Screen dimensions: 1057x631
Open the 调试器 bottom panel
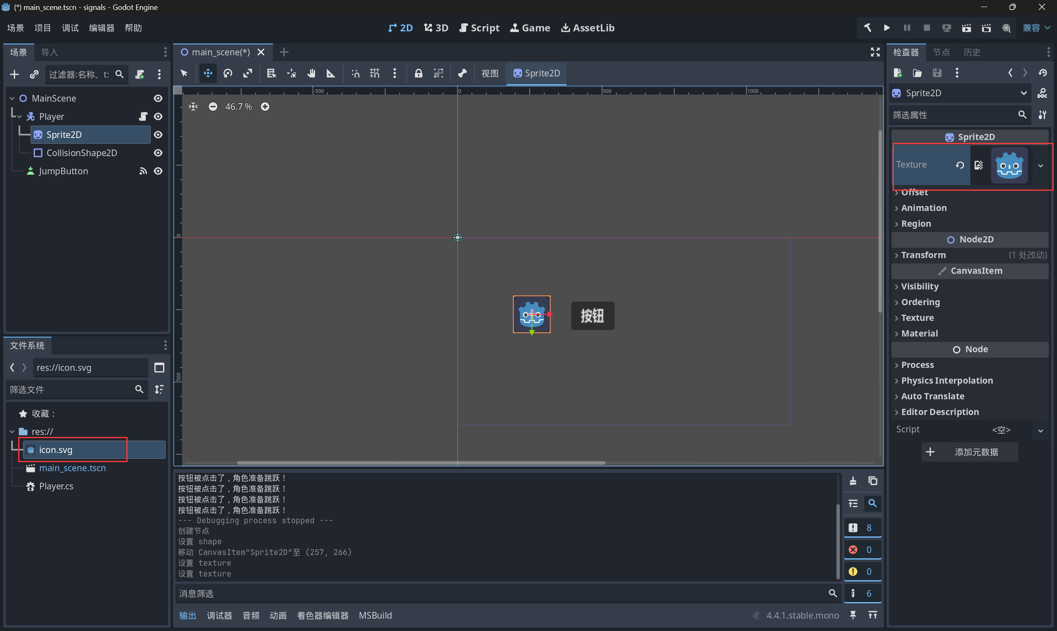219,616
